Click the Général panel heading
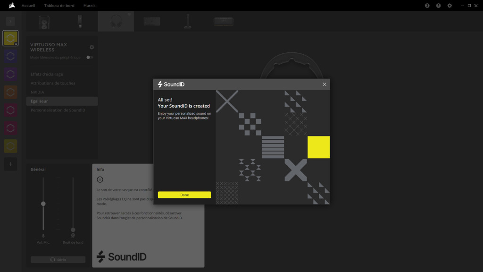The height and width of the screenshot is (272, 483). click(x=38, y=170)
